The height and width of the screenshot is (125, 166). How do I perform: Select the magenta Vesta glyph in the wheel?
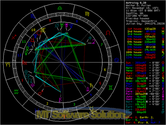(33, 85)
